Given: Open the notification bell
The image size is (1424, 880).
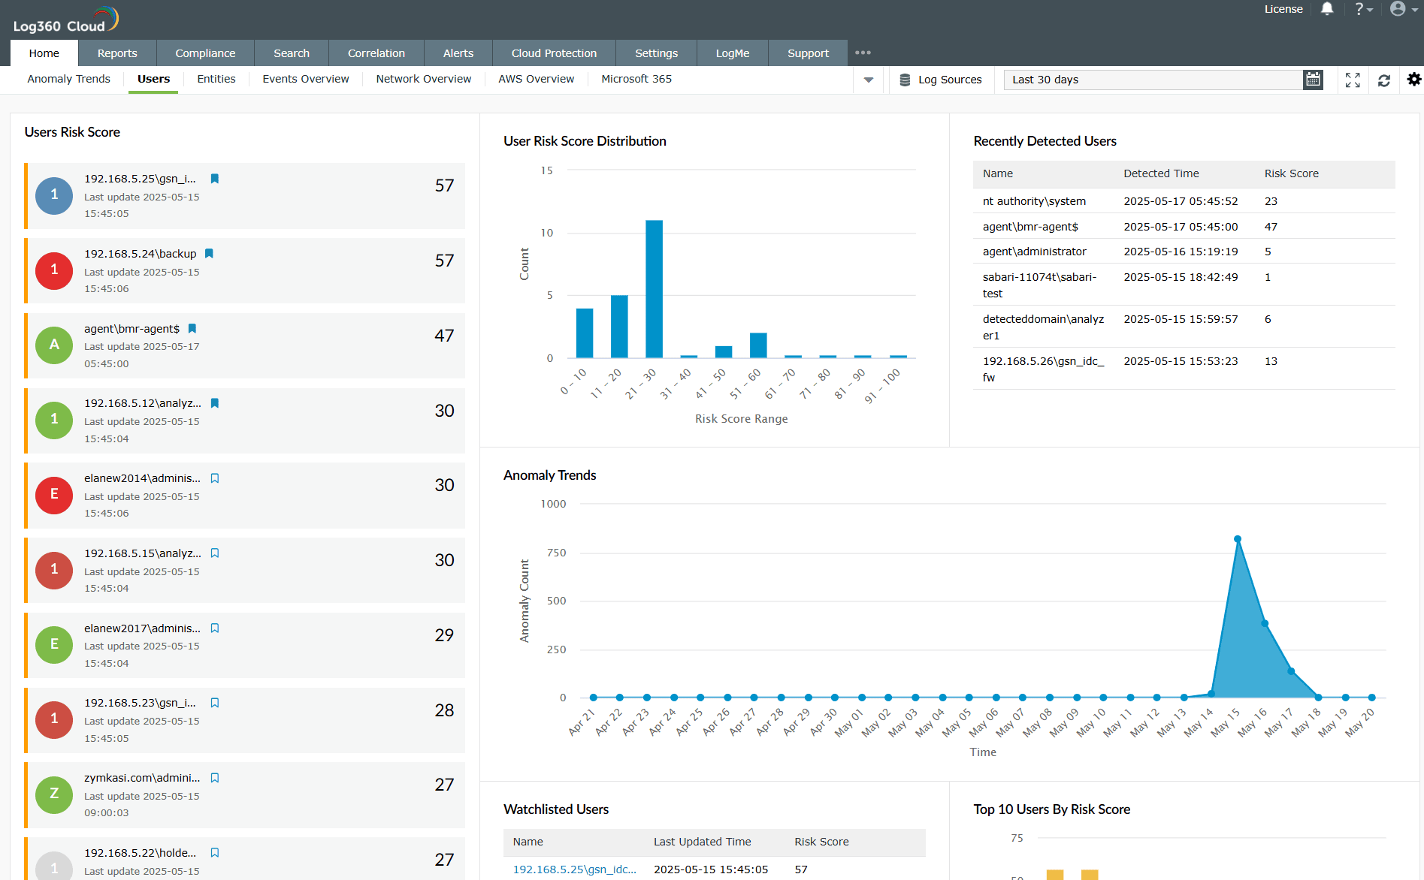Looking at the screenshot, I should (x=1327, y=9).
